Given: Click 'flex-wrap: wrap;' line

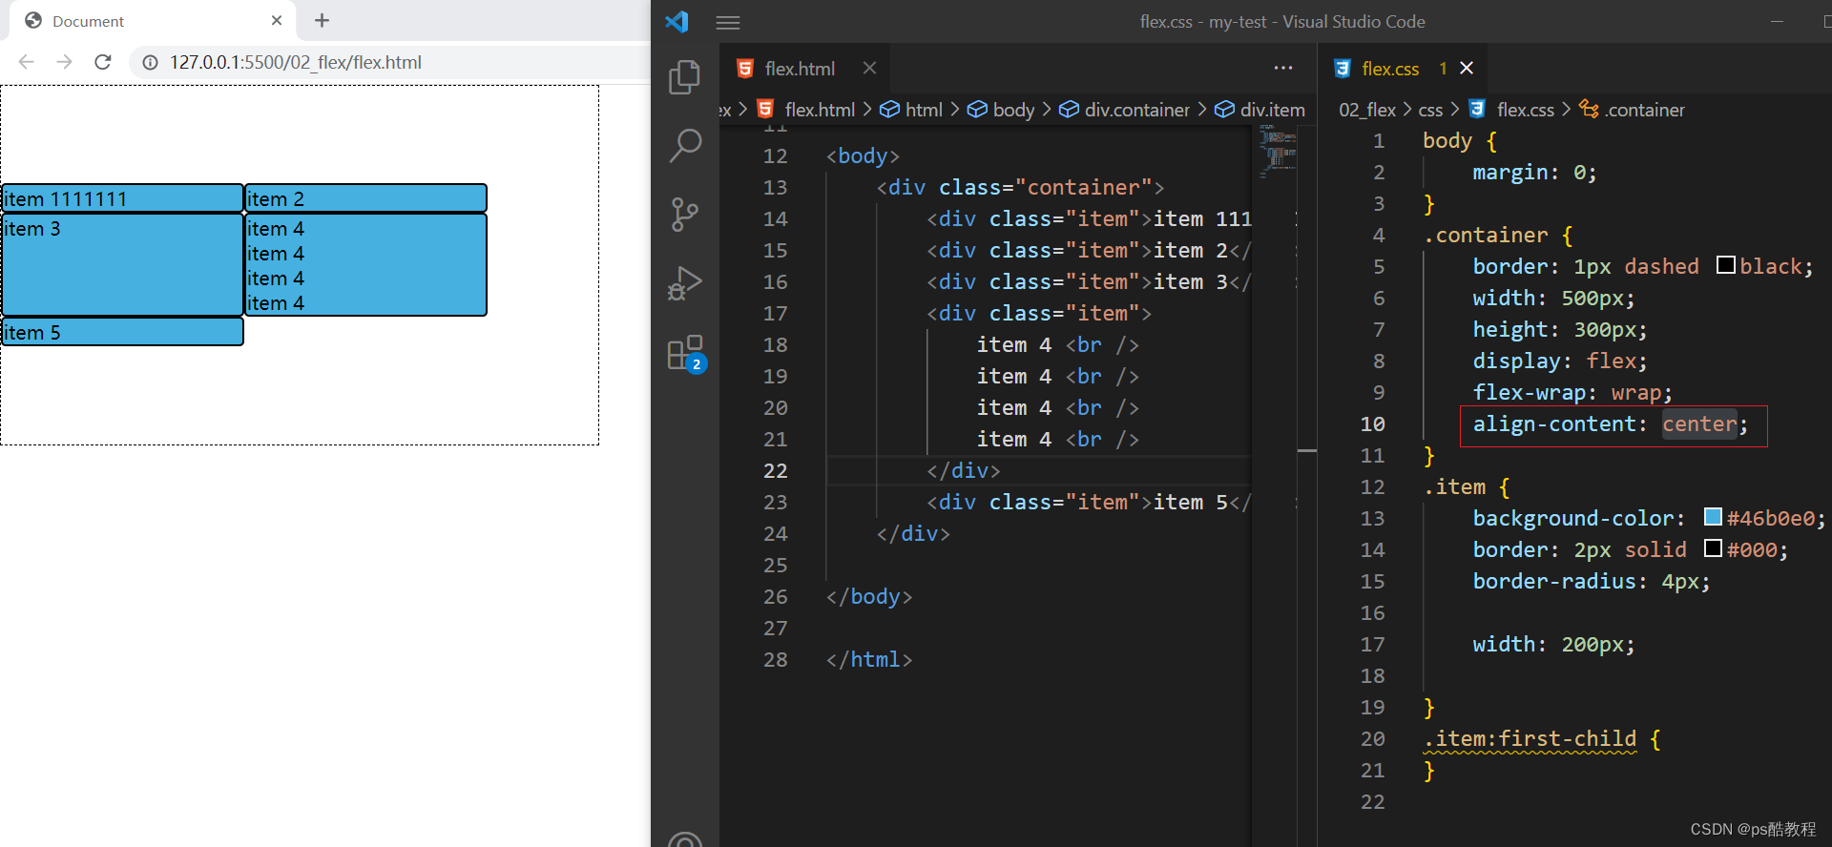Looking at the screenshot, I should click(1572, 392).
